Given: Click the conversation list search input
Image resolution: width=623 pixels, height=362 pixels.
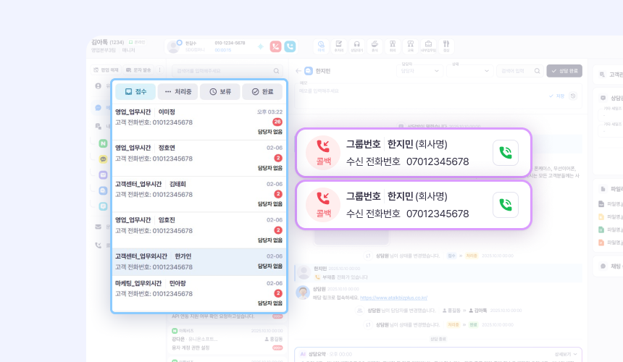Looking at the screenshot, I should (227, 71).
